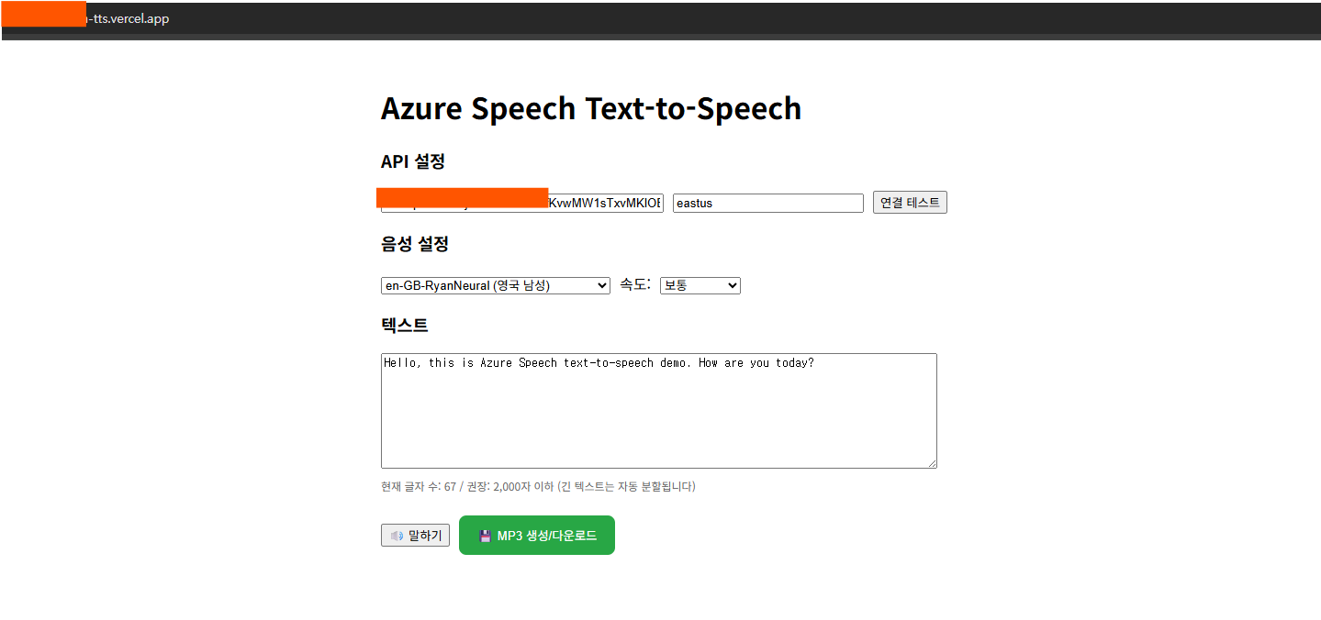Open the en-GB-RyanNeural voice dropdown

pos(496,285)
